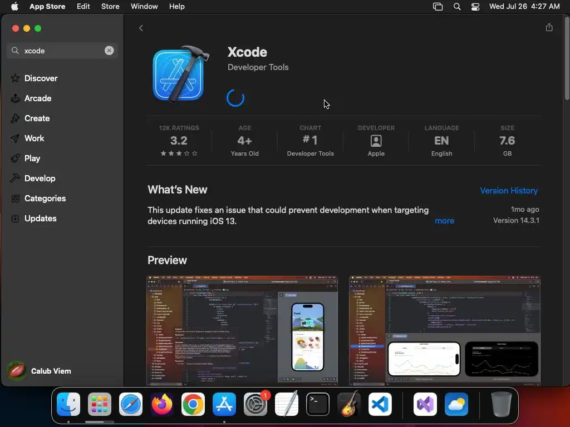
Task: Open the Apple menu
Action: click(x=14, y=6)
